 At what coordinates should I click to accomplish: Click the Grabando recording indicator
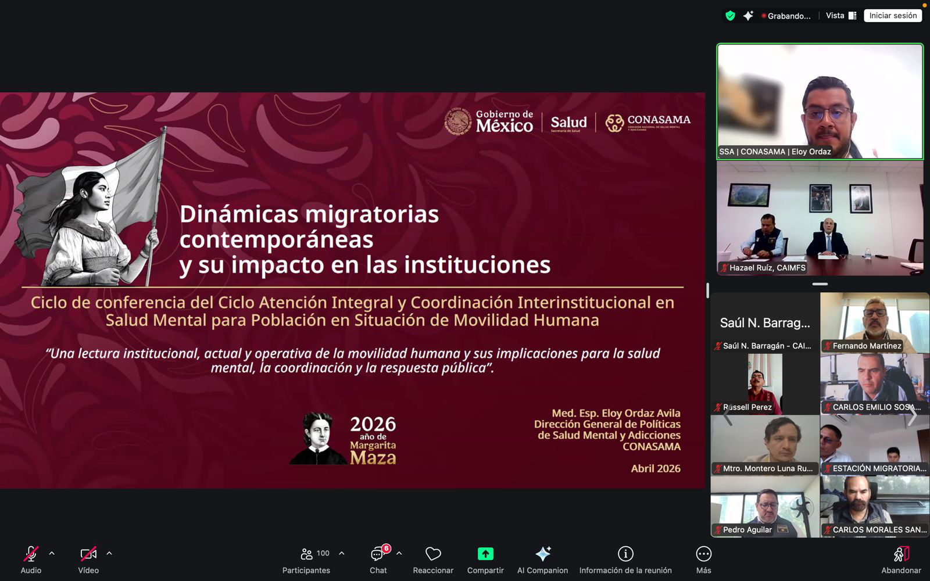click(x=786, y=16)
